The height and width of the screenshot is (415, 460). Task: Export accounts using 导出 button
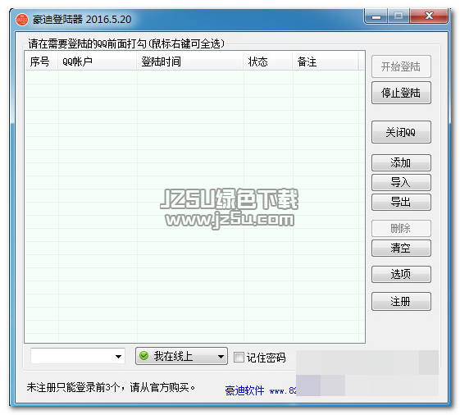pyautogui.click(x=401, y=202)
